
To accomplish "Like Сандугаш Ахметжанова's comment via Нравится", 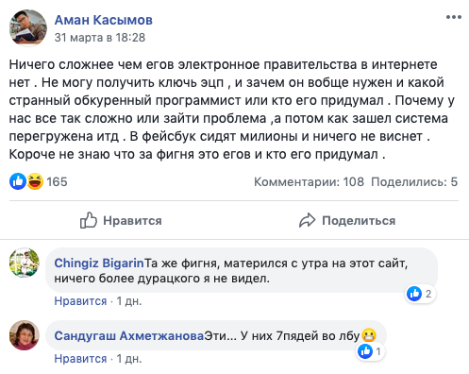I will [x=80, y=359].
